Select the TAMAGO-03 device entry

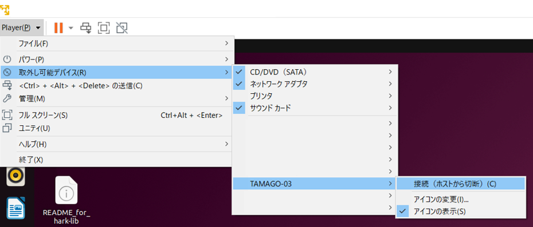pyautogui.click(x=315, y=184)
